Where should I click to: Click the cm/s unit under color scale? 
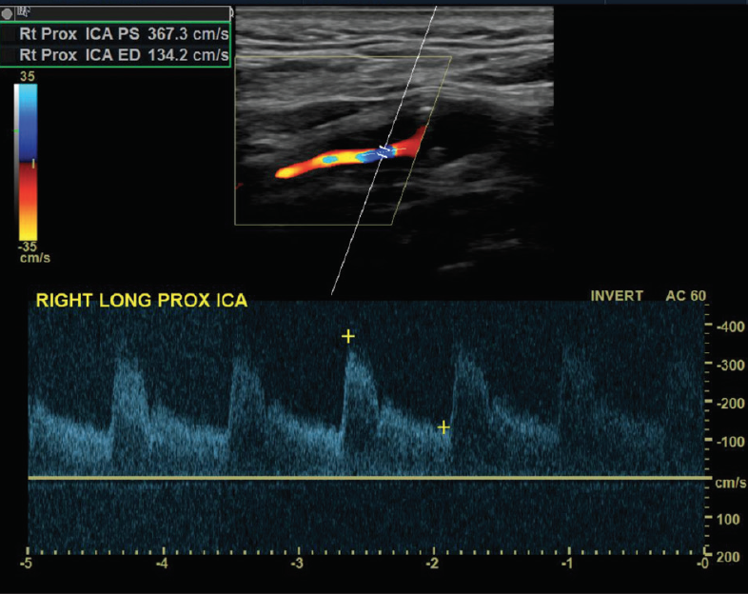coord(35,258)
